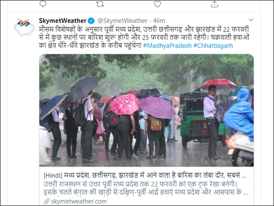The height and width of the screenshot is (206, 274).
Task: Open the #MadhyaPradesh hashtag
Action: coord(167,46)
